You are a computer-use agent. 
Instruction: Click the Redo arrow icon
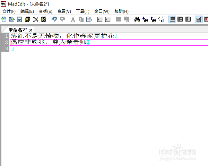point(62,19)
